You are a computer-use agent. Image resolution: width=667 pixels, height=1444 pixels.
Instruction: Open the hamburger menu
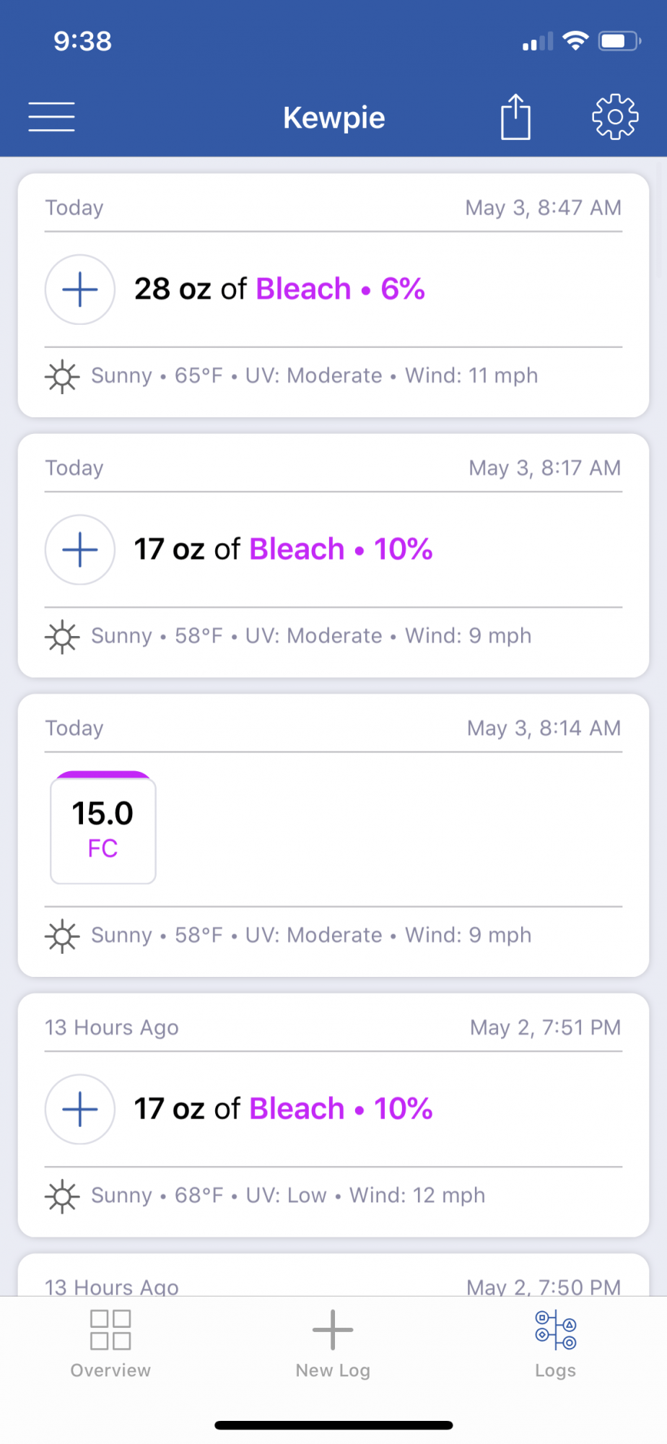pyautogui.click(x=51, y=117)
